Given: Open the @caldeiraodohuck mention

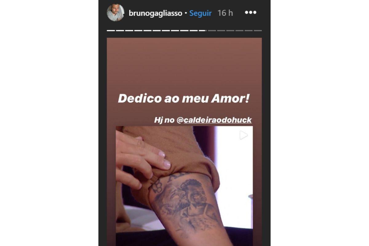Looking at the screenshot, I should point(214,120).
